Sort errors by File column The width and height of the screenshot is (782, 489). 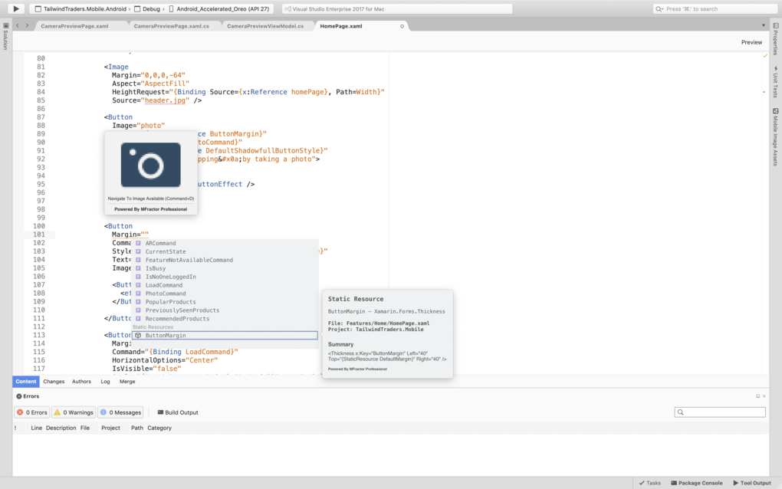point(85,428)
